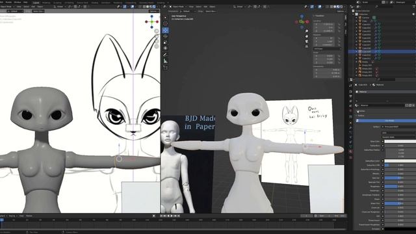This screenshot has height=234, width=416.
Task: Expand the Camera item in the outliner
Action: [357, 18]
